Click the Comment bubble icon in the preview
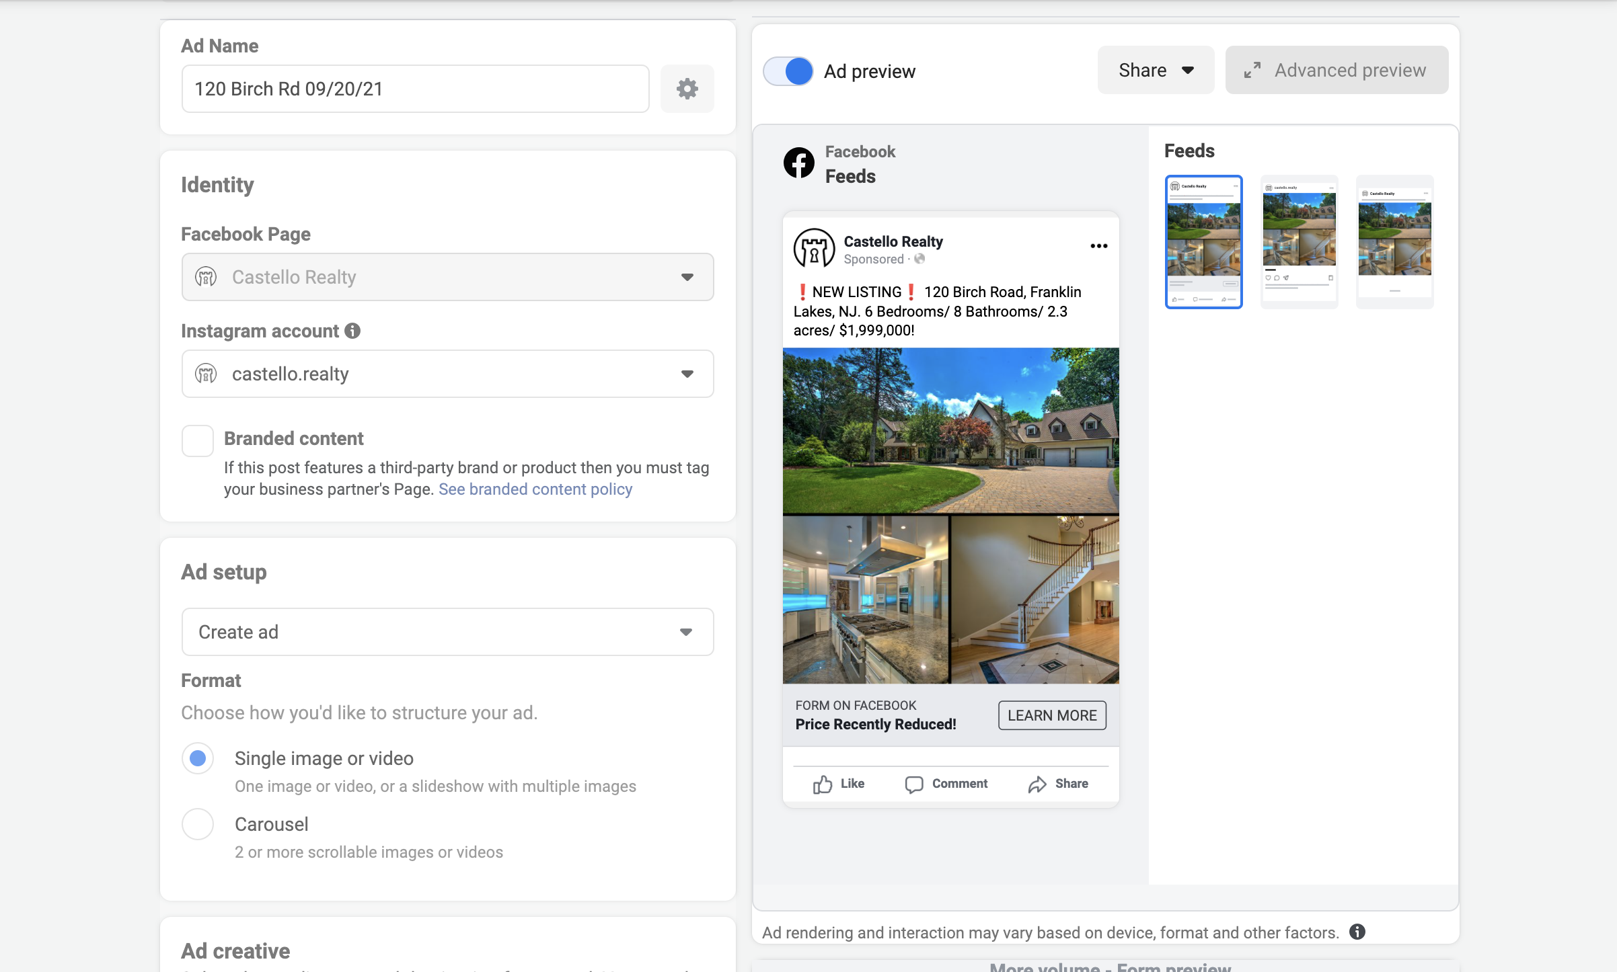Screen dimensions: 1617x972 [x=913, y=784]
